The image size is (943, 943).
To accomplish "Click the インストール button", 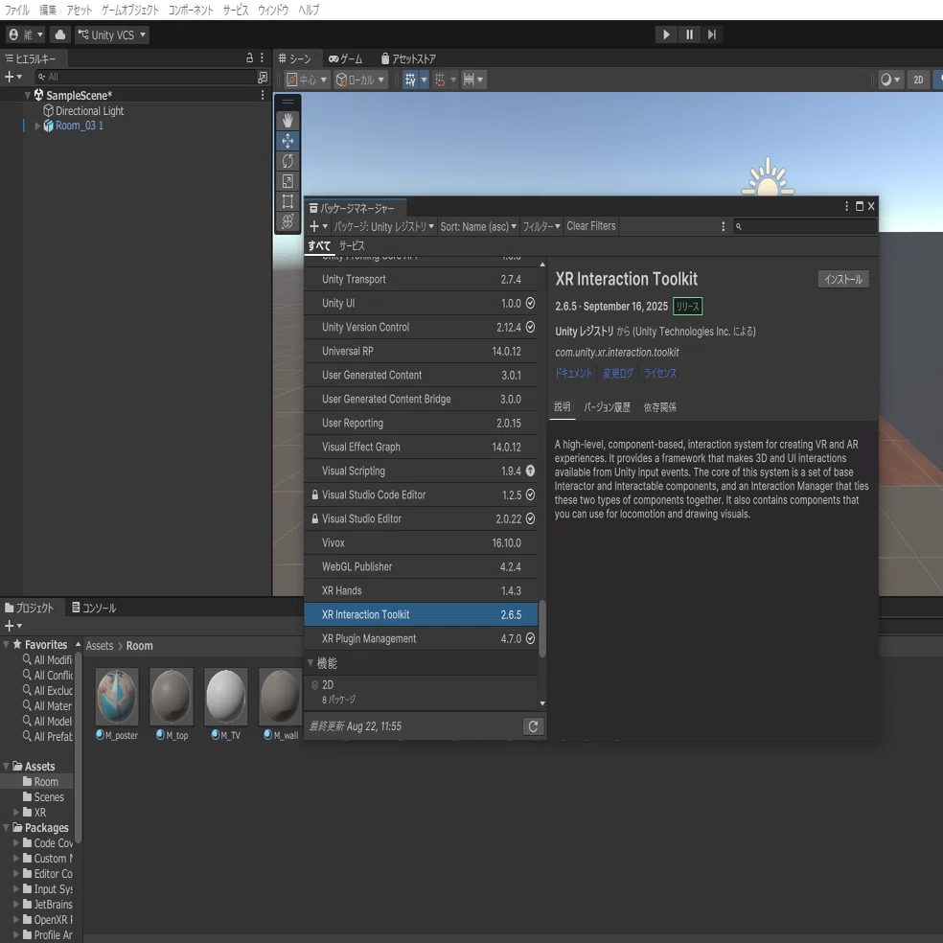I will (x=843, y=279).
